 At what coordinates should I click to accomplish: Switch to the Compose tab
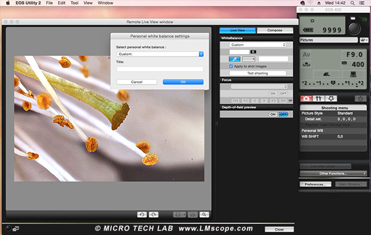[x=275, y=30]
